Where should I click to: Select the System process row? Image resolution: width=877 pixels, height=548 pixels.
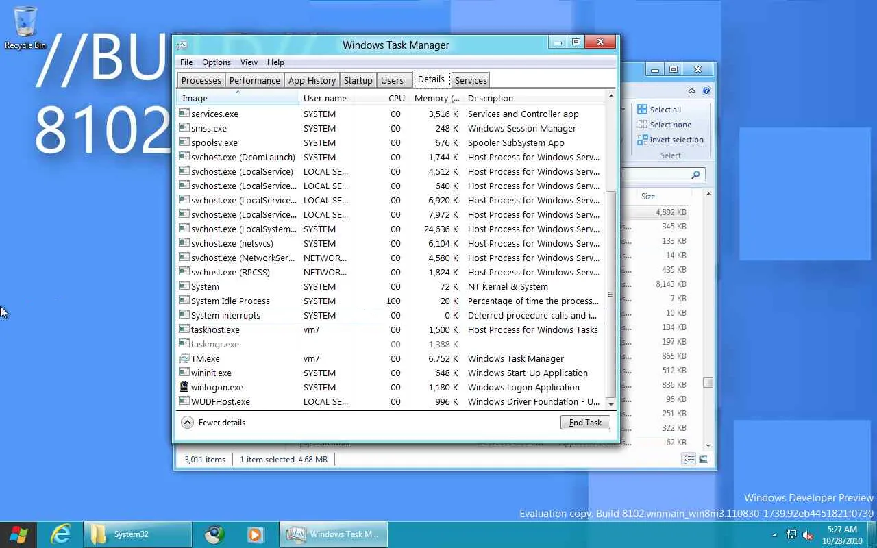(391, 286)
